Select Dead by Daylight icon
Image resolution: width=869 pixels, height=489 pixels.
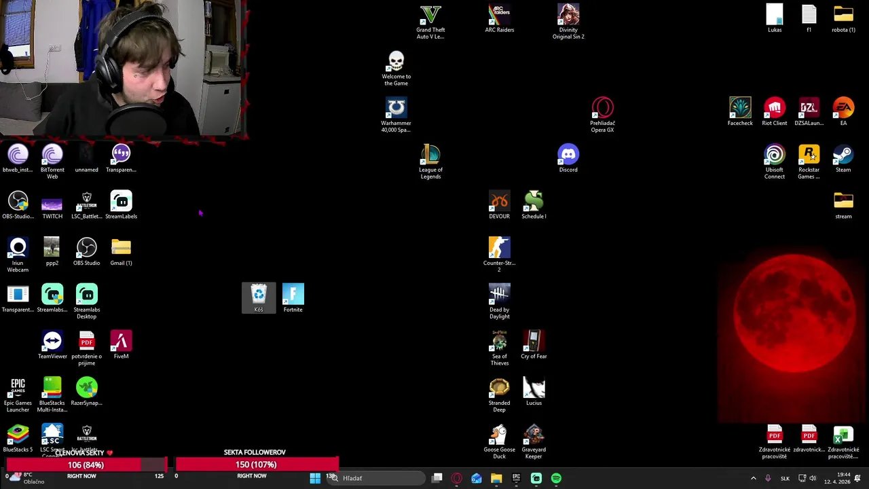tap(499, 302)
